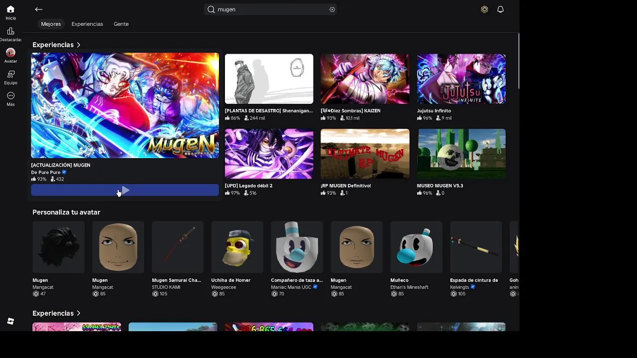
Task: Click the verified badge next to Kelvingts
Action: (473, 287)
